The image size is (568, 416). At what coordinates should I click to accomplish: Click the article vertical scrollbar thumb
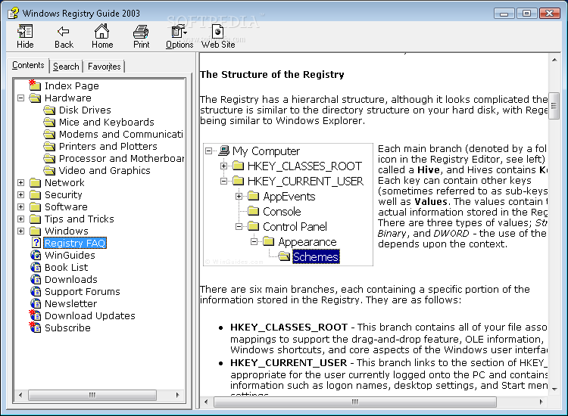[554, 106]
